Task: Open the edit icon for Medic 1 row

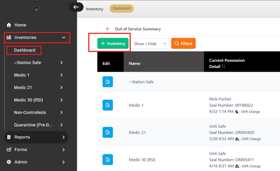Action: tap(108, 105)
